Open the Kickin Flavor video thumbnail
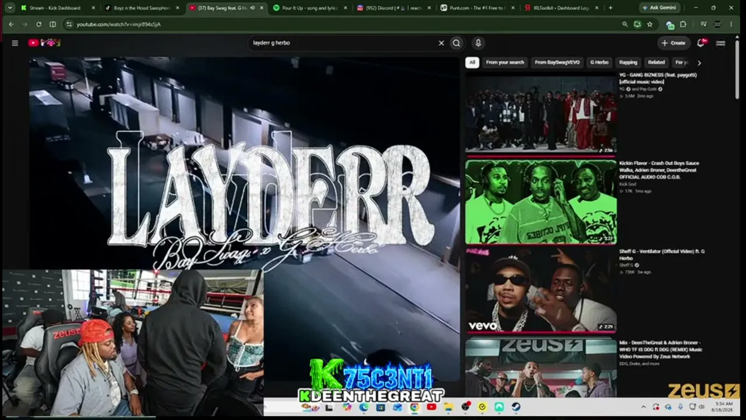This screenshot has height=420, width=746. pyautogui.click(x=541, y=202)
